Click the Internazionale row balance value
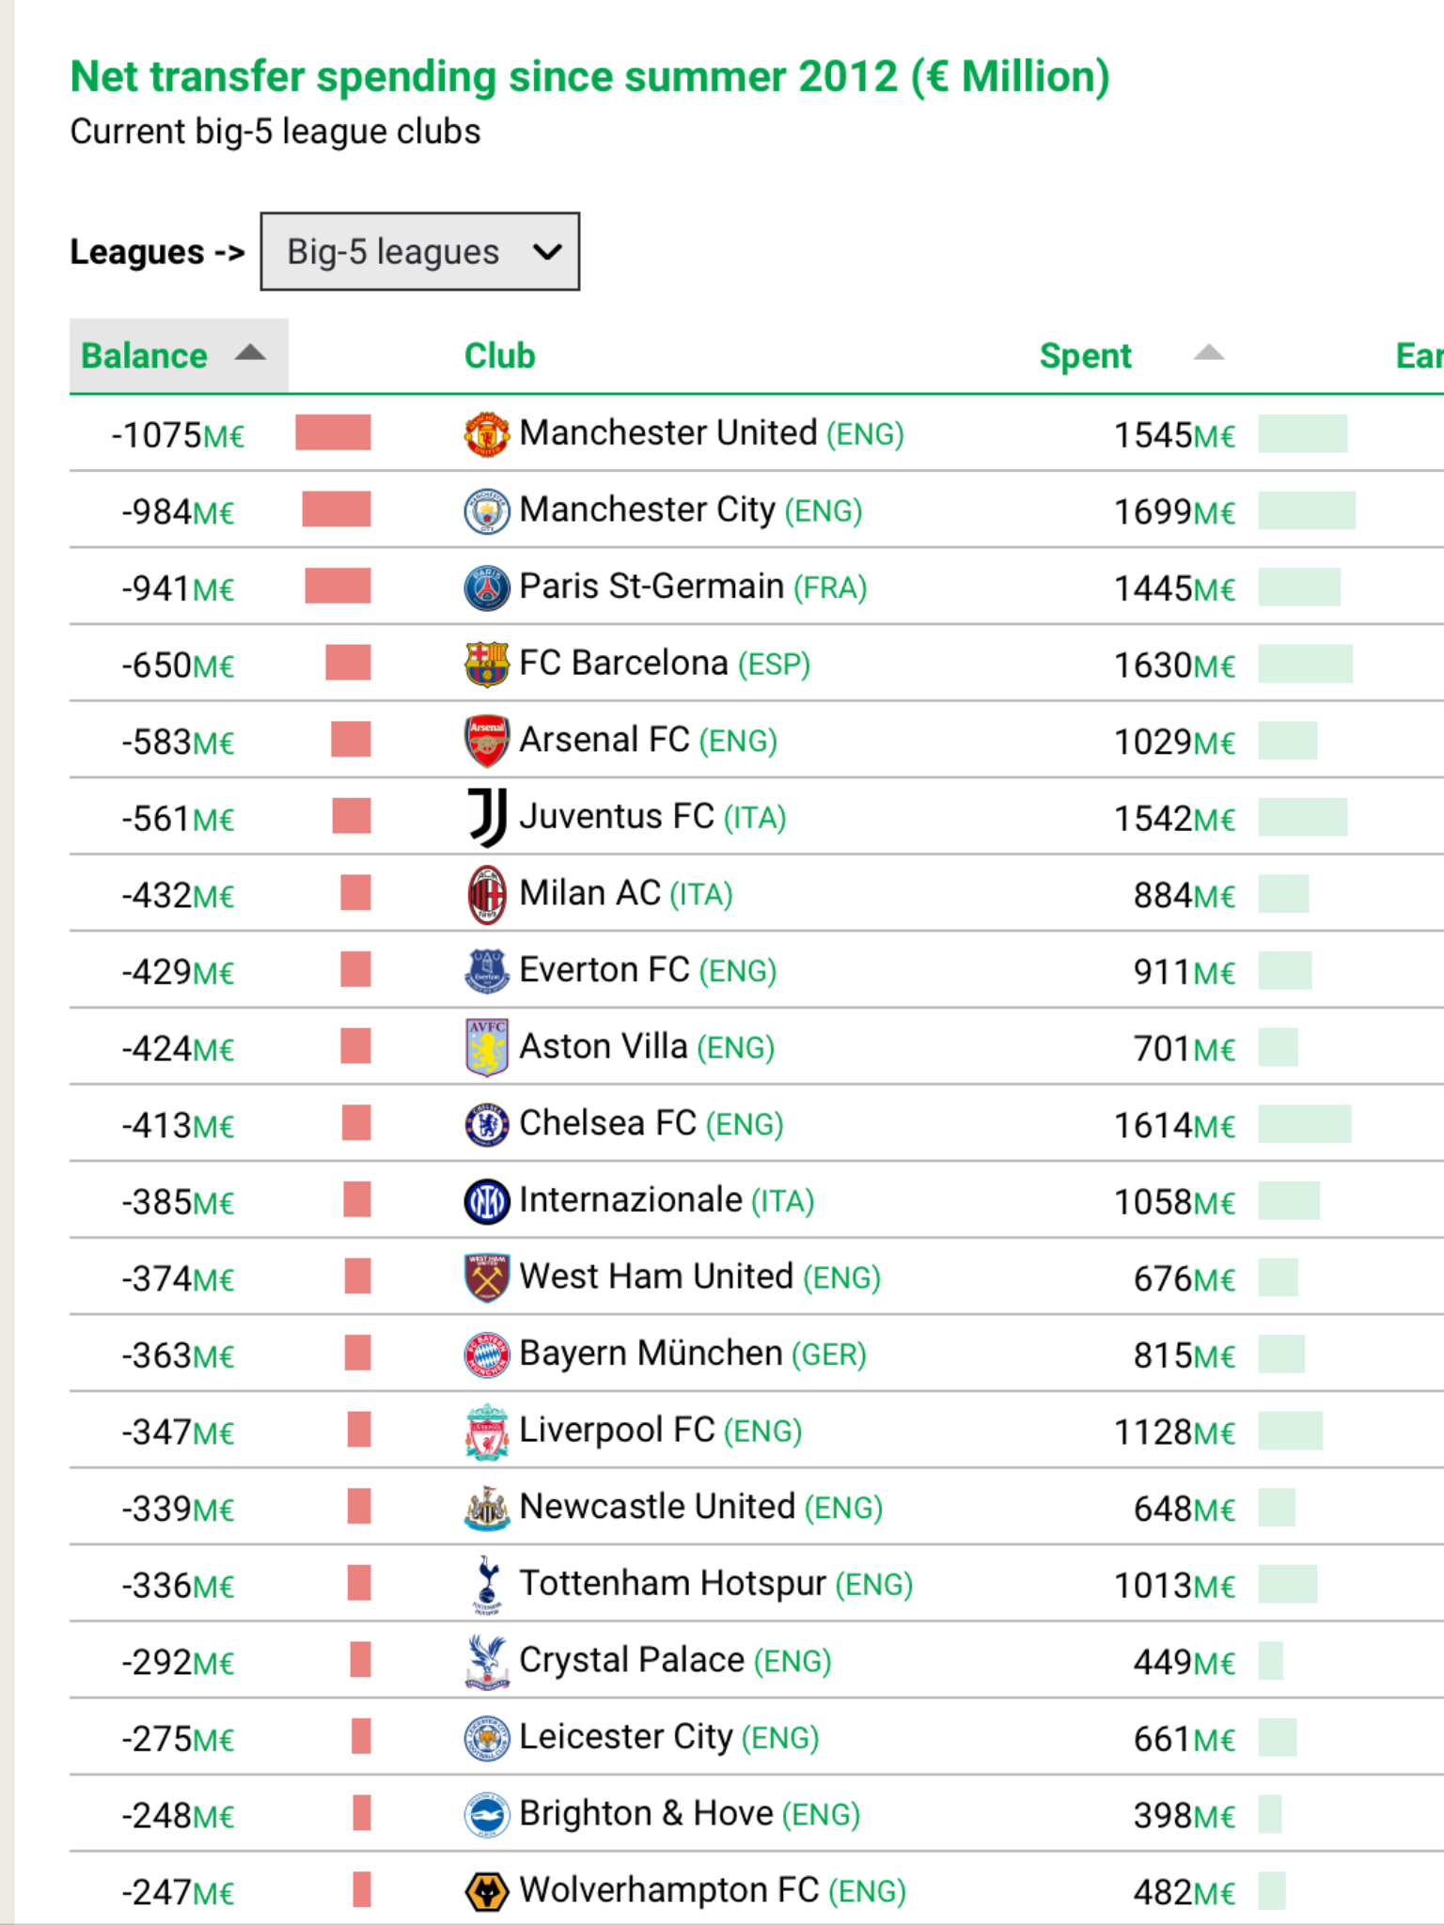Screen dimensions: 1444x1925 pyautogui.click(x=178, y=1202)
